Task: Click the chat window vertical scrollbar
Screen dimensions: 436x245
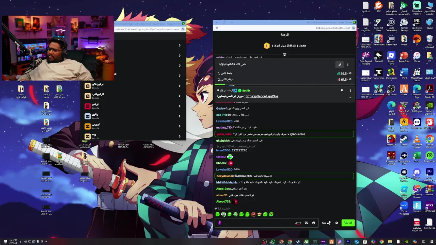Action: [356, 199]
